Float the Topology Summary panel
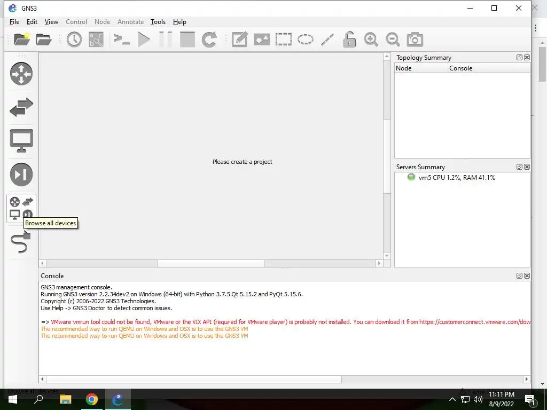The image size is (547, 410). click(x=519, y=58)
